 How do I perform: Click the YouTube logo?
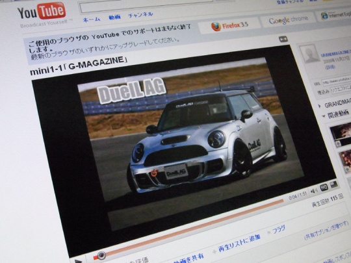coord(42,11)
